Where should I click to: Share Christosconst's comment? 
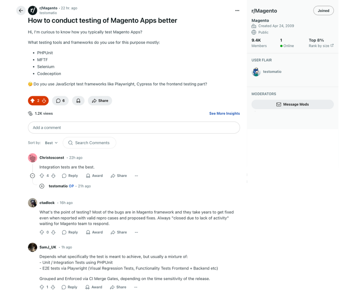pyautogui.click(x=119, y=176)
